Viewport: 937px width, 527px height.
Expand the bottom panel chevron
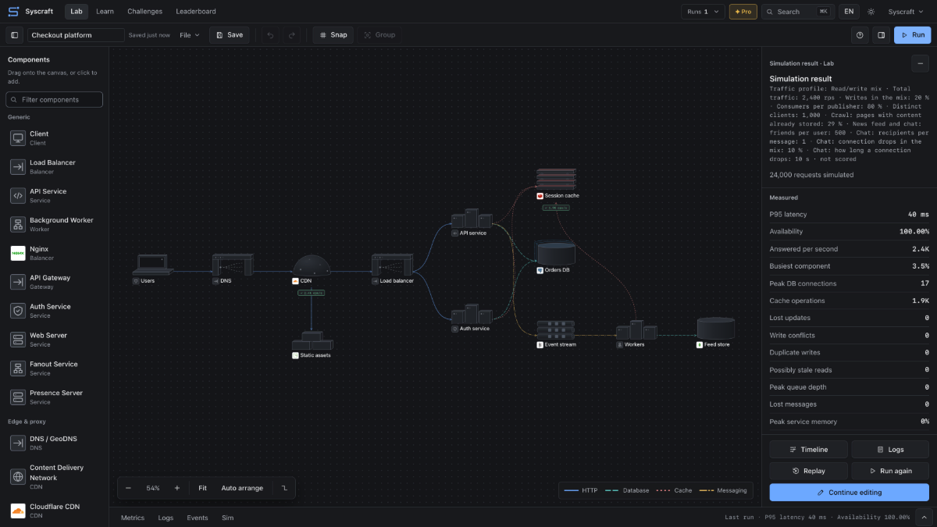[923, 517]
